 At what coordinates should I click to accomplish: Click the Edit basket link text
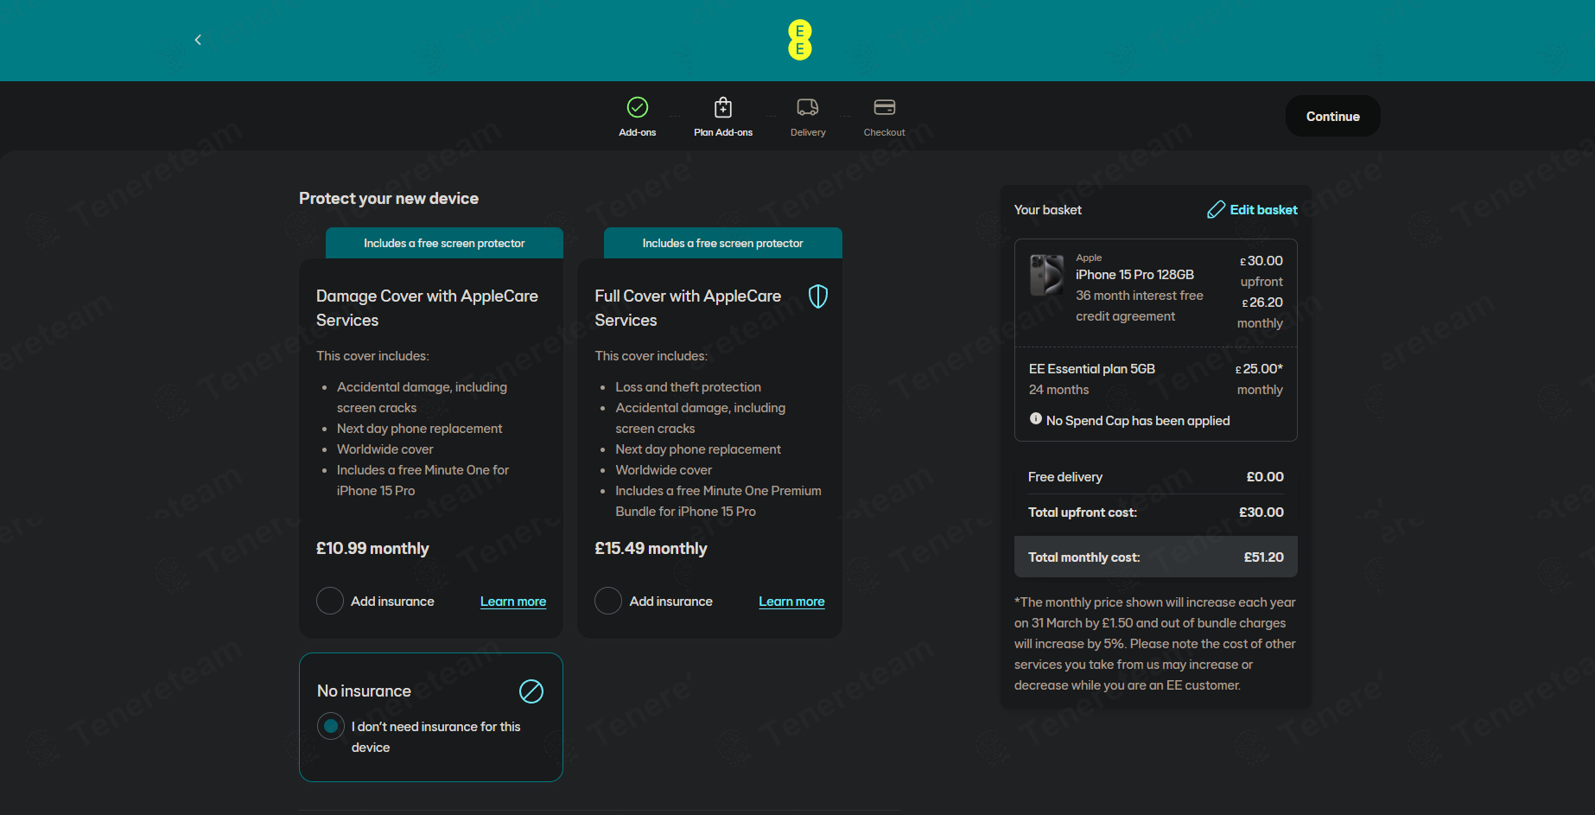point(1263,210)
